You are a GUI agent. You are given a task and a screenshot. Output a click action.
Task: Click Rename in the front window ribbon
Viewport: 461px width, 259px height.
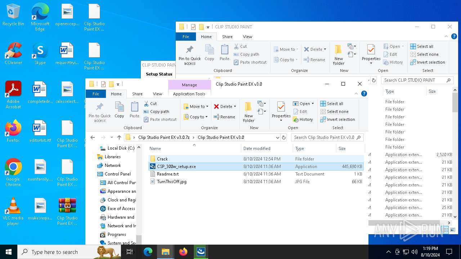[224, 117]
